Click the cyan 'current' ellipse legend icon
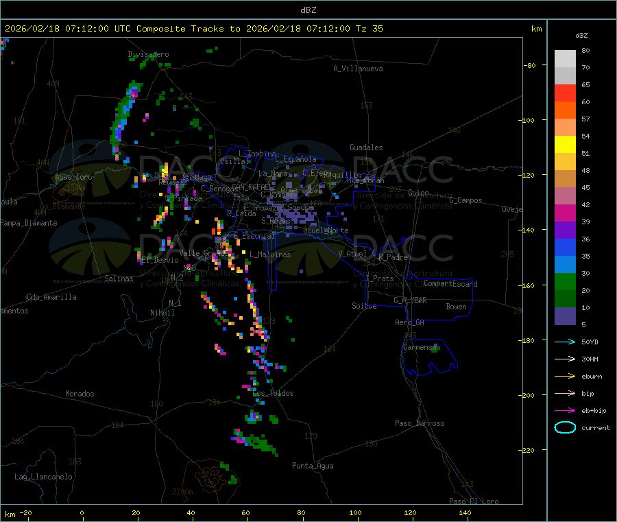 (x=565, y=427)
